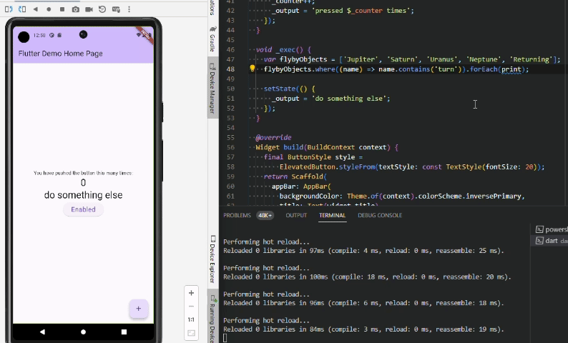Image resolution: width=568 pixels, height=343 pixels.
Task: Click the emulator toolbar overview square icon
Action: click(62, 9)
